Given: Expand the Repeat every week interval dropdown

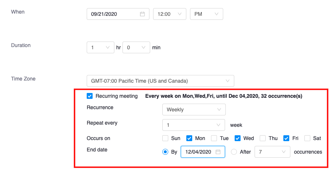Looking at the screenshot, I should [194, 125].
